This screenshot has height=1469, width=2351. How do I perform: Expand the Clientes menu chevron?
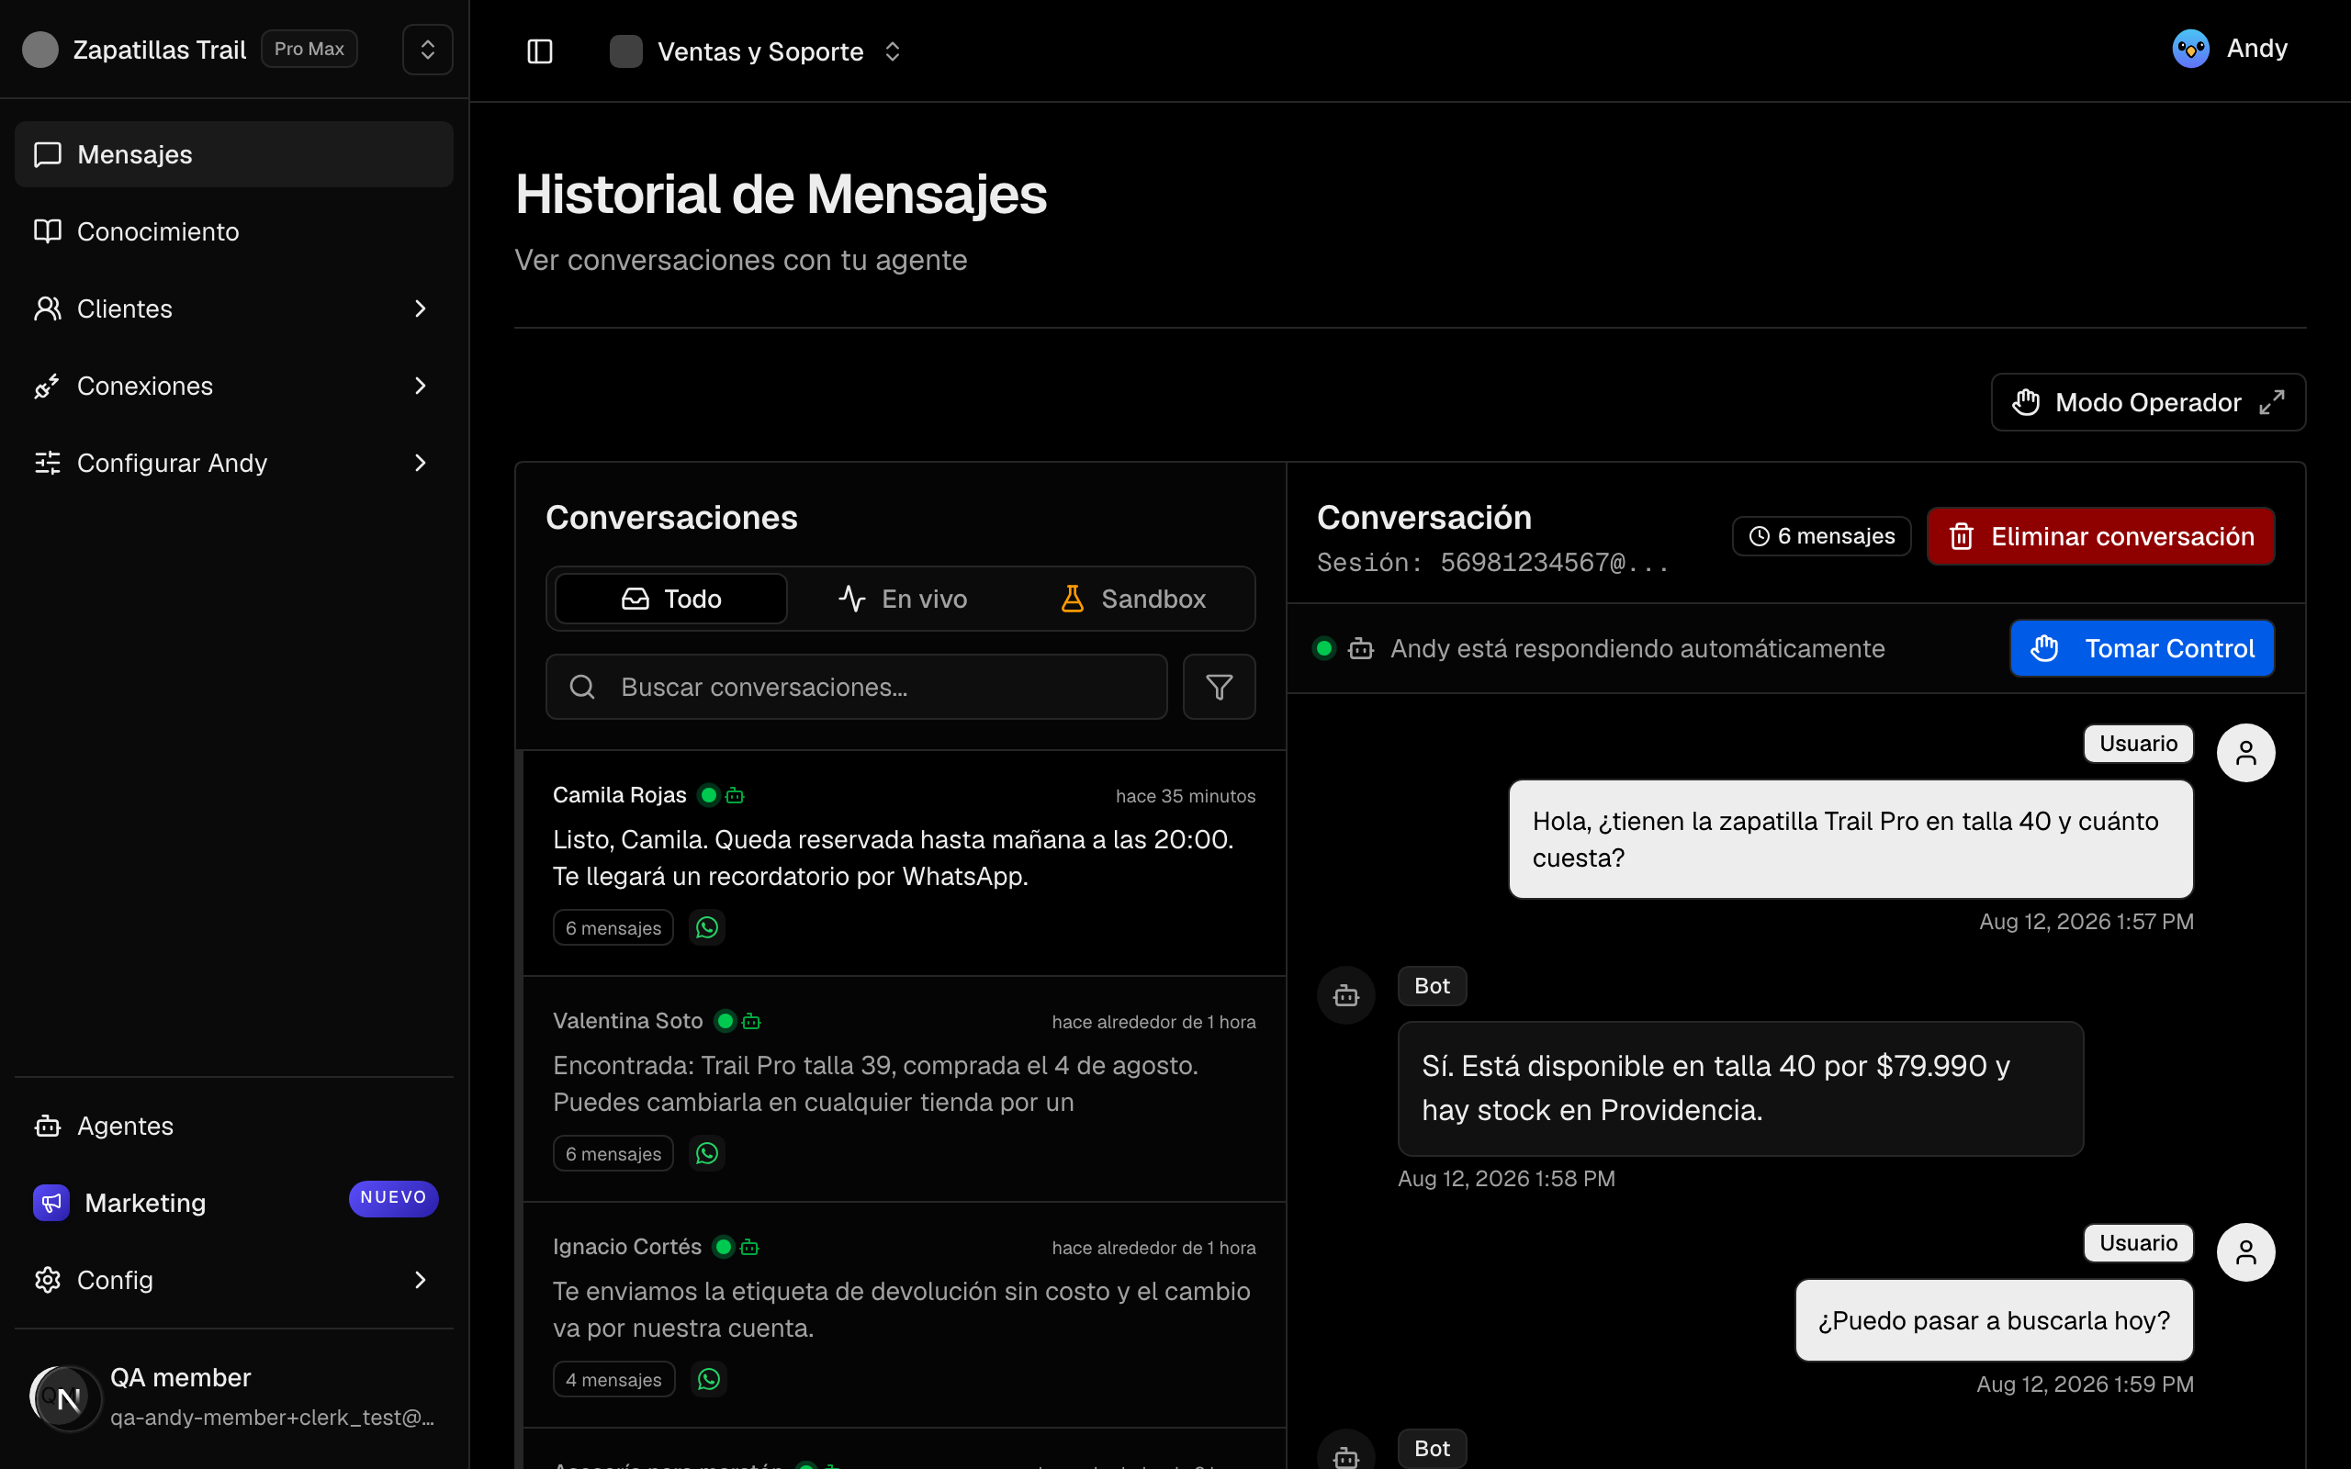point(420,309)
